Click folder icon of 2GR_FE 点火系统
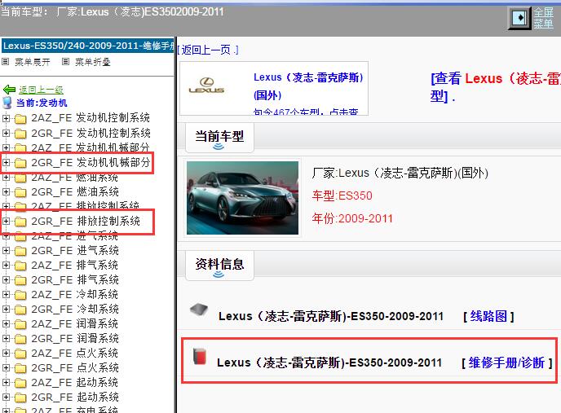 (x=20, y=368)
